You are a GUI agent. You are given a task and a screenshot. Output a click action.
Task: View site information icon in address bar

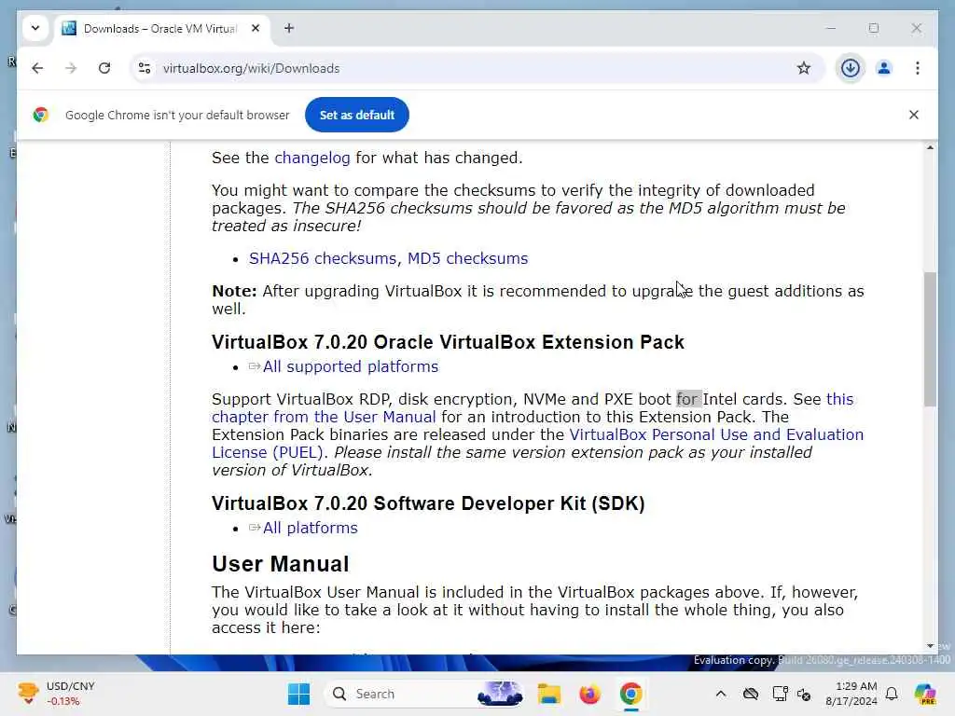click(145, 68)
